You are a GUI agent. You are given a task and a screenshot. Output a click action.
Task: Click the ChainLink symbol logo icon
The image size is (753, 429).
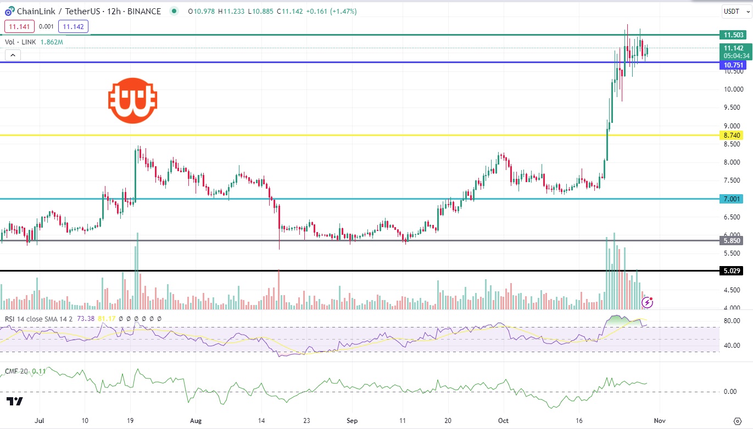(x=10, y=11)
